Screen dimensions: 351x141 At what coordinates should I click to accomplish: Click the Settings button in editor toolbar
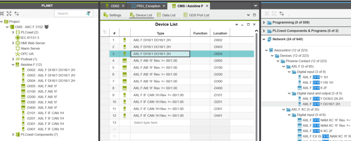tap(112, 15)
